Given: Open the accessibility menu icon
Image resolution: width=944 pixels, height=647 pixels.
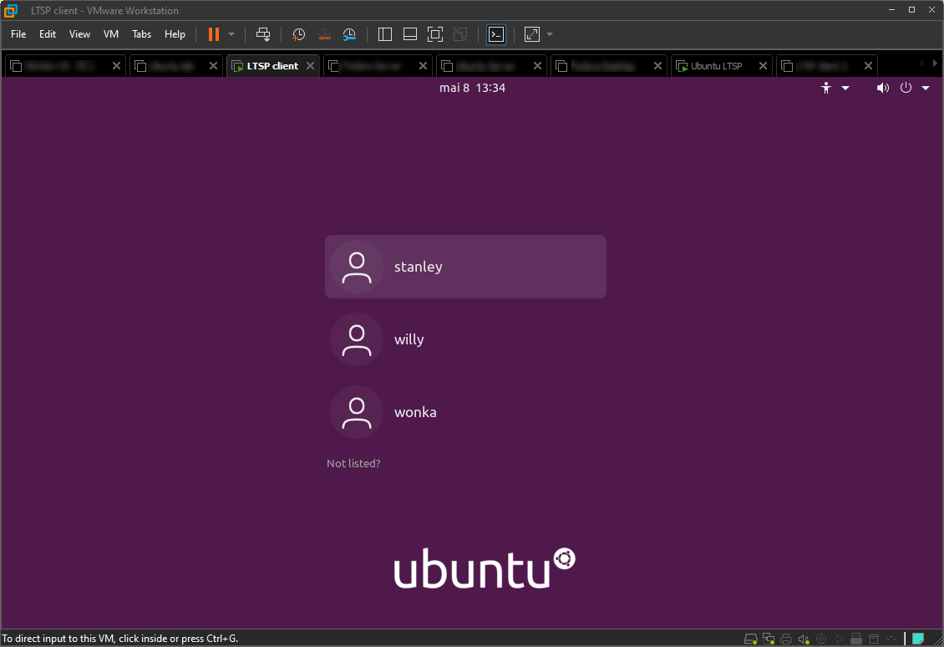Looking at the screenshot, I should [826, 88].
